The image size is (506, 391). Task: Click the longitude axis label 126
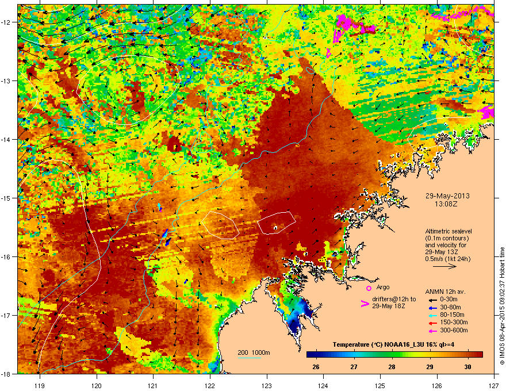point(437,385)
